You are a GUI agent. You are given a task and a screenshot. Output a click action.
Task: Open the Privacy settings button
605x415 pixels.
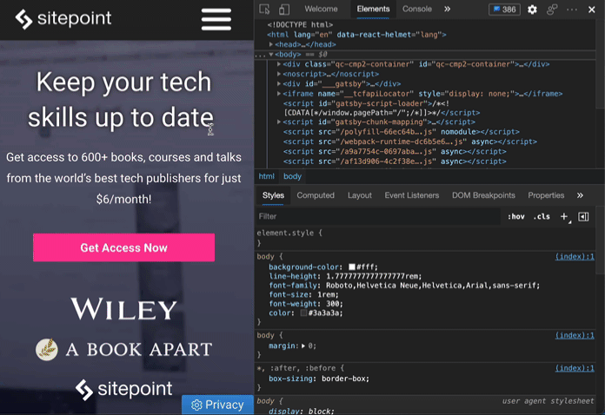click(217, 405)
